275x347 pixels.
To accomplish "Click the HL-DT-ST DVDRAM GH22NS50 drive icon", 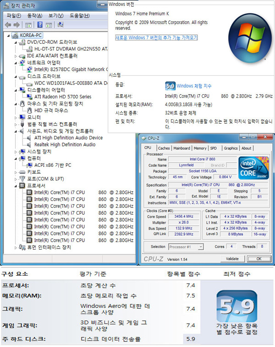I will pyautogui.click(x=29, y=49).
